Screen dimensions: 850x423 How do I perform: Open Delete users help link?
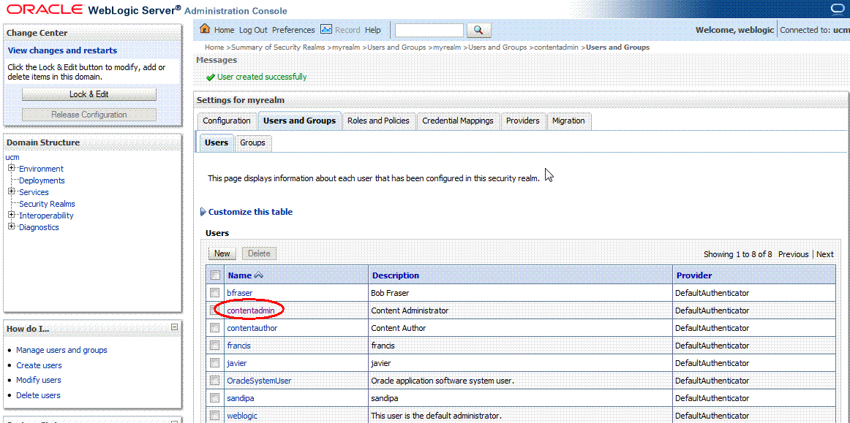pos(39,395)
